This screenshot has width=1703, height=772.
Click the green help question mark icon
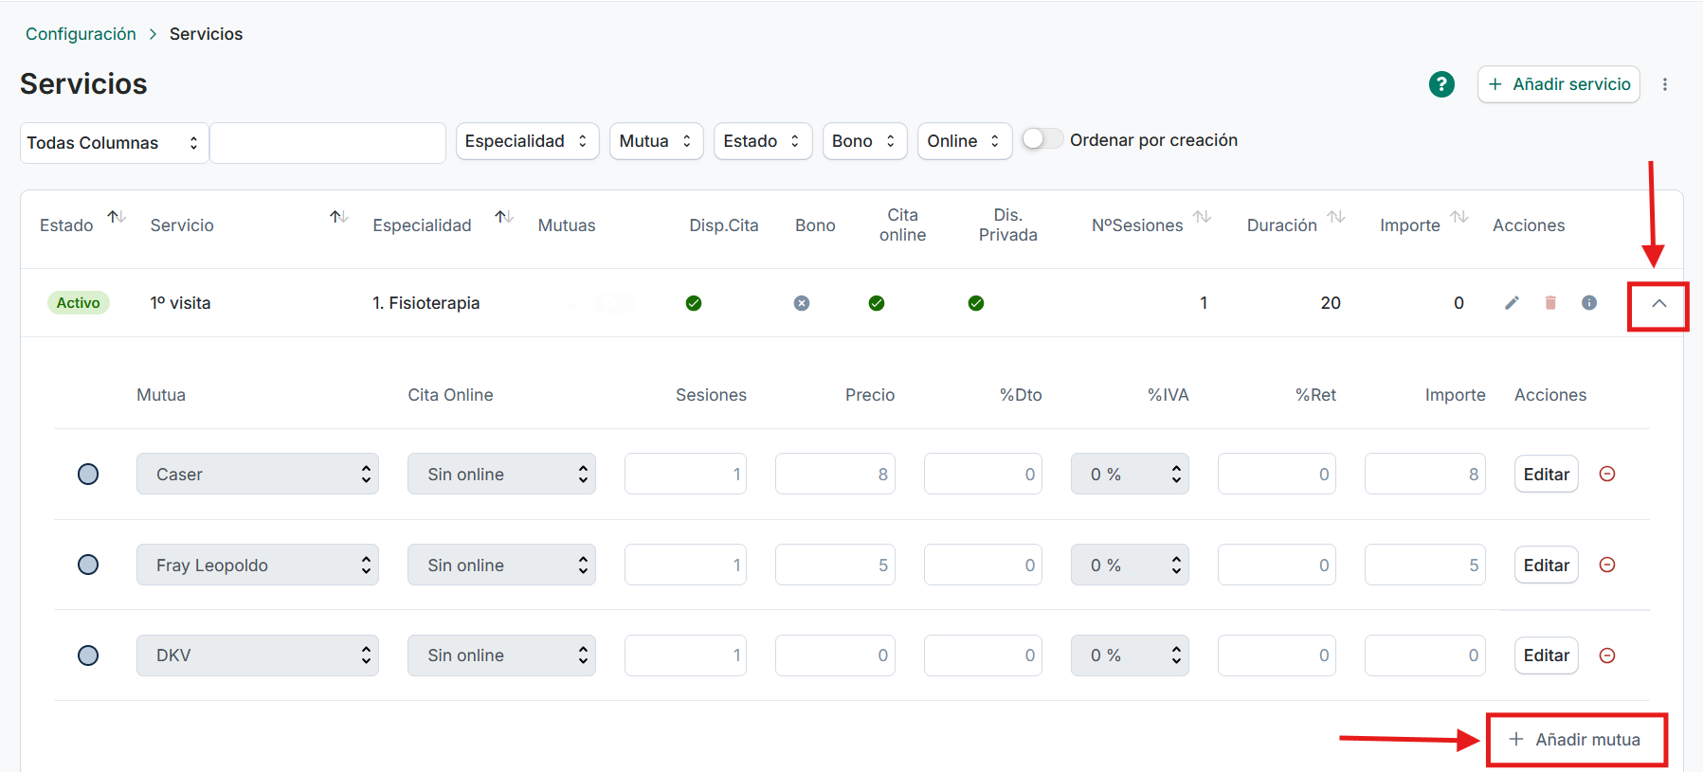(1441, 84)
